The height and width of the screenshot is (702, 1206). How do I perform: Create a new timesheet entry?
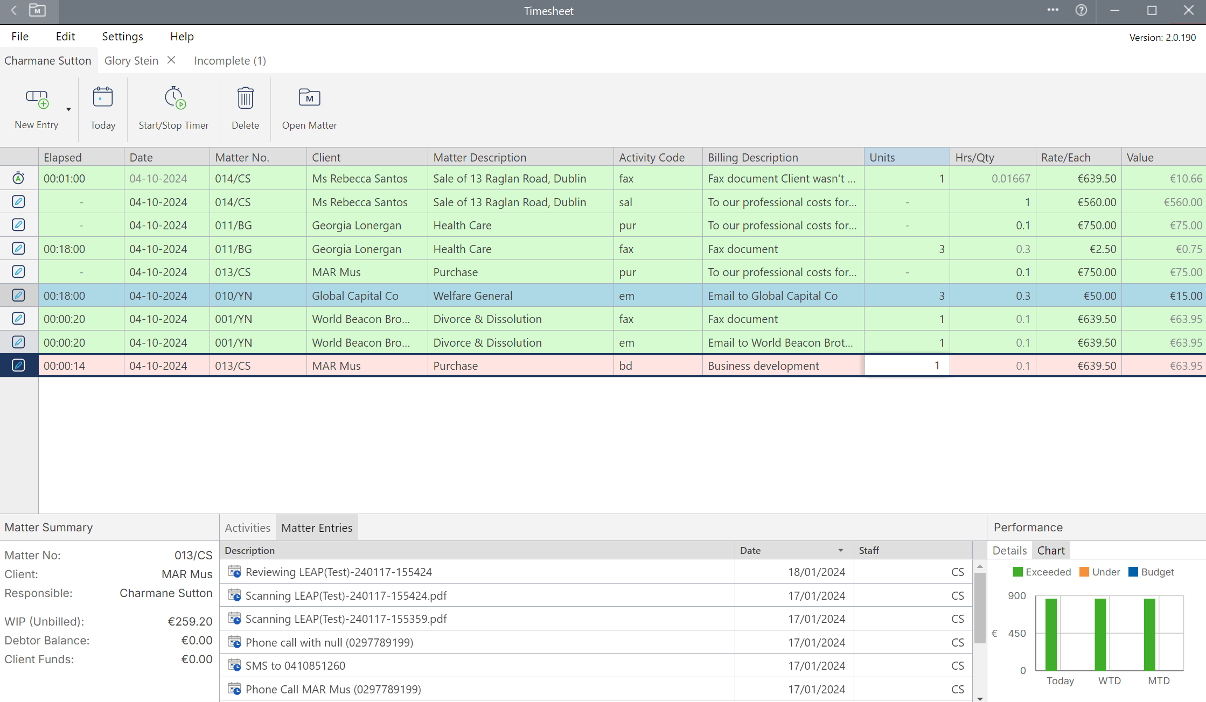click(x=36, y=108)
